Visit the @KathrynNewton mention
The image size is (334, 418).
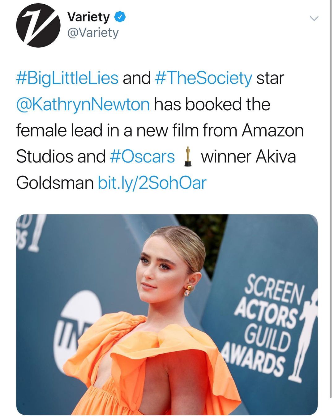click(83, 104)
